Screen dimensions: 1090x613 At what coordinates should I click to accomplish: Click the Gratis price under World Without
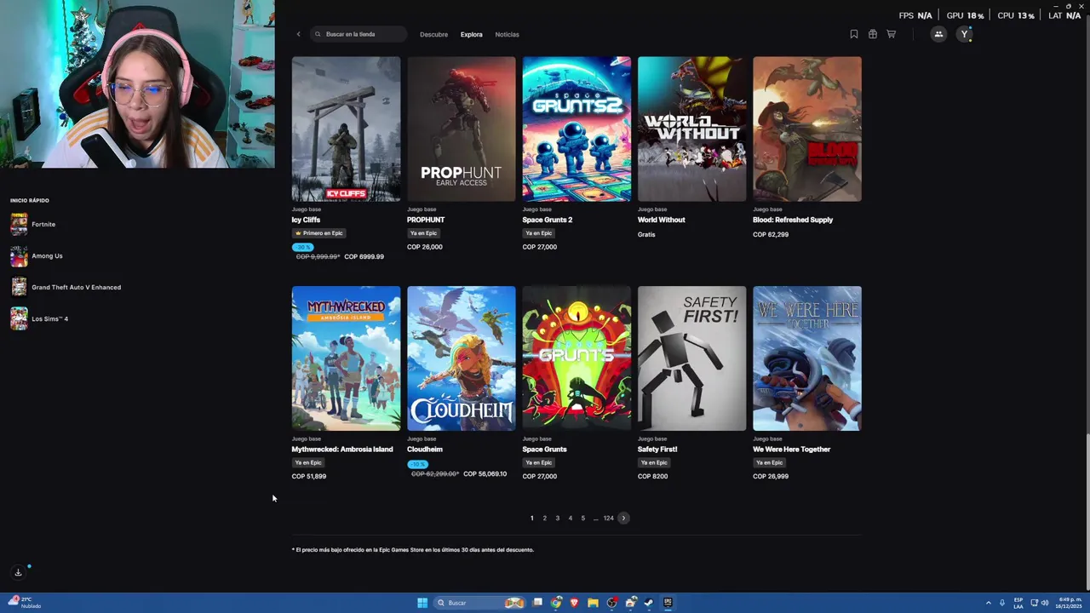click(646, 234)
